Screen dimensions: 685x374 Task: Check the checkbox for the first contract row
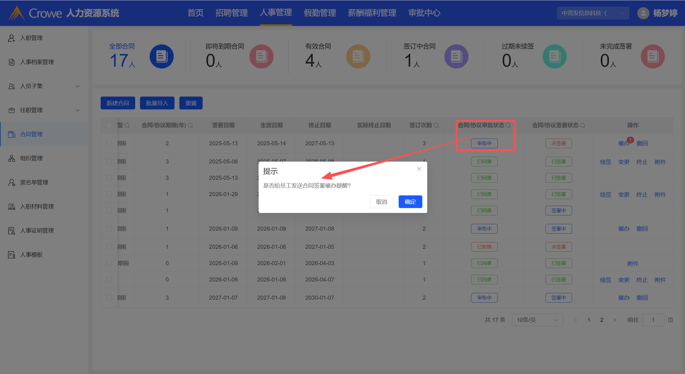click(x=109, y=143)
